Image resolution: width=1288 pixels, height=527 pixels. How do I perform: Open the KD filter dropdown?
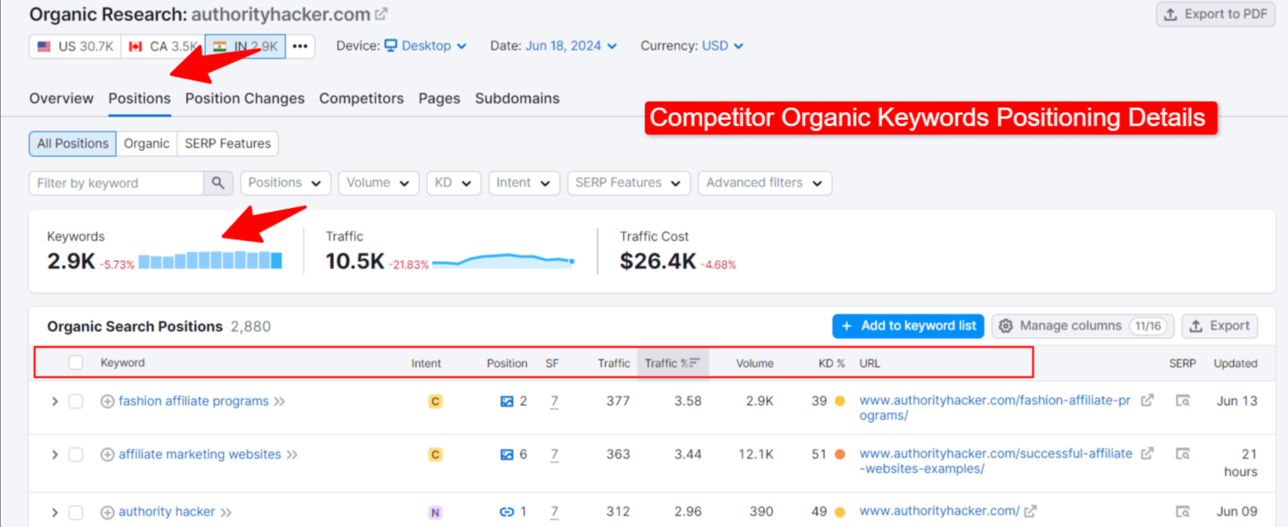click(453, 183)
